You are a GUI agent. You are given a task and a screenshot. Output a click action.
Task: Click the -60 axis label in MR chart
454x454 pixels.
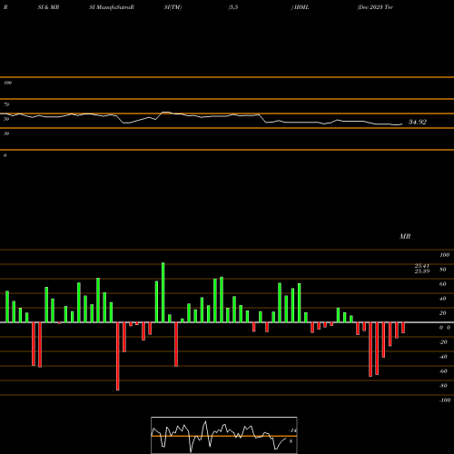coord(443,371)
